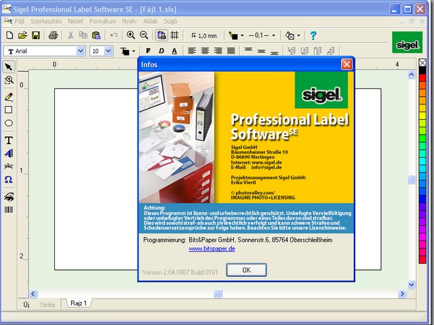Paste from clipboard icon
The width and height of the screenshot is (434, 325).
coord(96,35)
